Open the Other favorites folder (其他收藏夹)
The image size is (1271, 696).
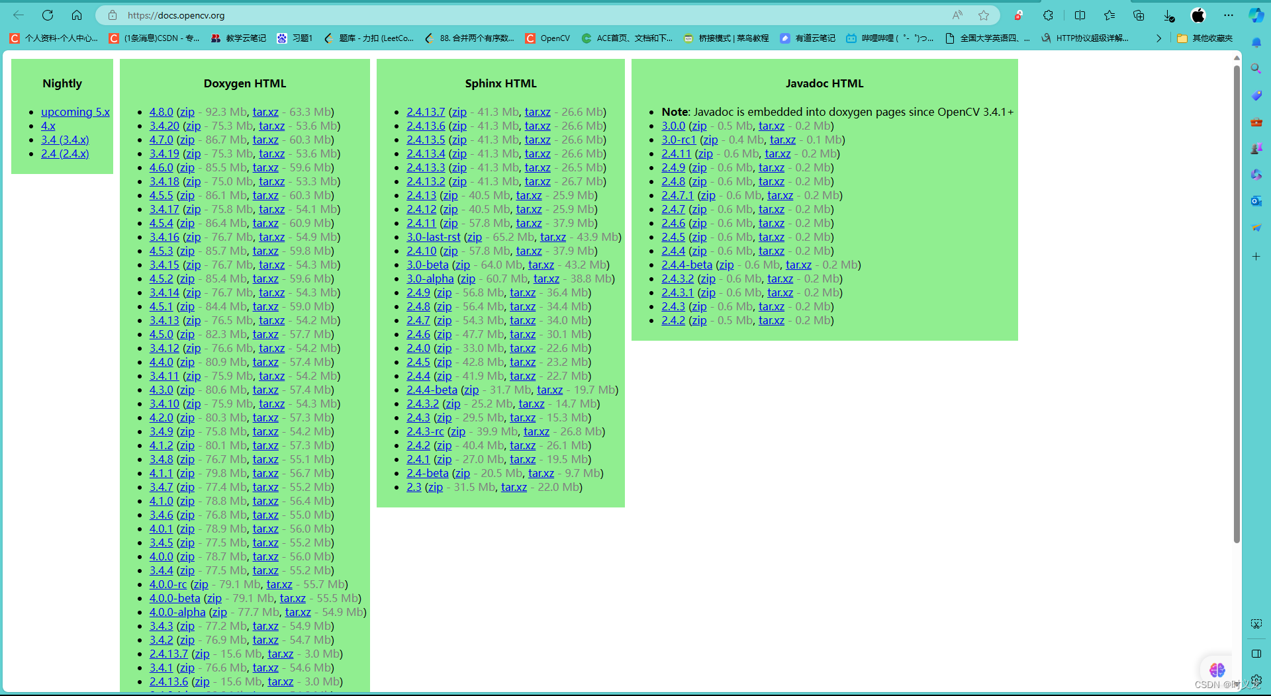coord(1205,38)
